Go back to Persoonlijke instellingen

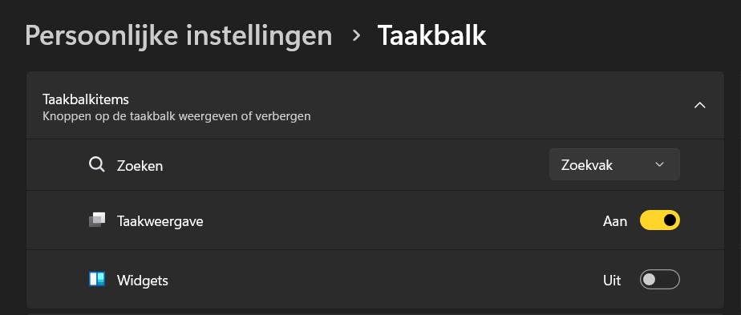click(x=179, y=35)
